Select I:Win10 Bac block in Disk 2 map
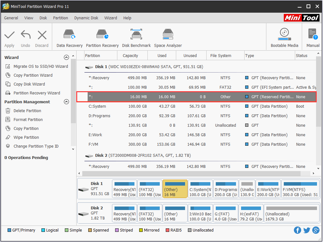Viewport: 323px width, 242px height. click(x=200, y=213)
